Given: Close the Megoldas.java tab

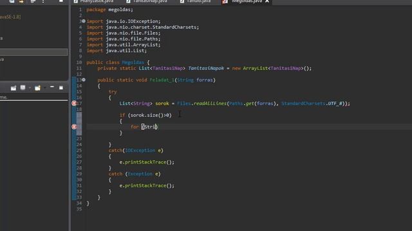Looking at the screenshot, I should pyautogui.click(x=267, y=1).
